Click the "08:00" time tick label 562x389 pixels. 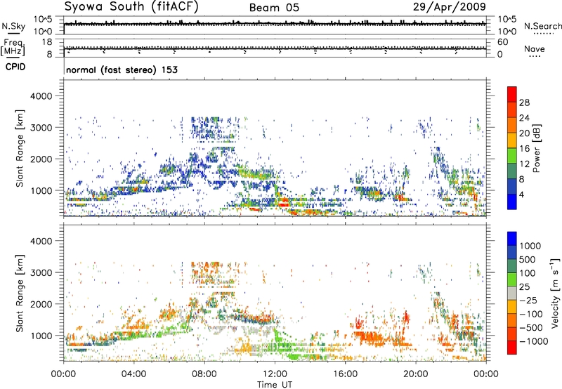pyautogui.click(x=204, y=374)
